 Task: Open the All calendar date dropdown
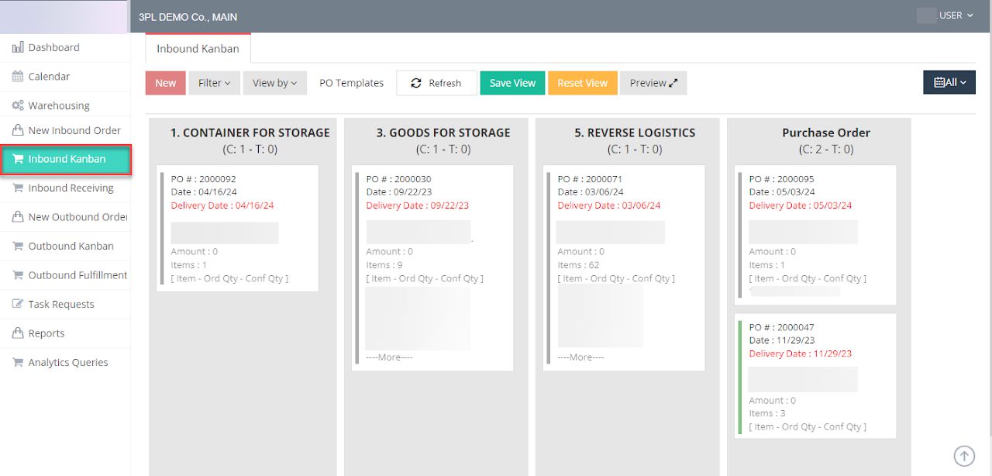click(949, 82)
